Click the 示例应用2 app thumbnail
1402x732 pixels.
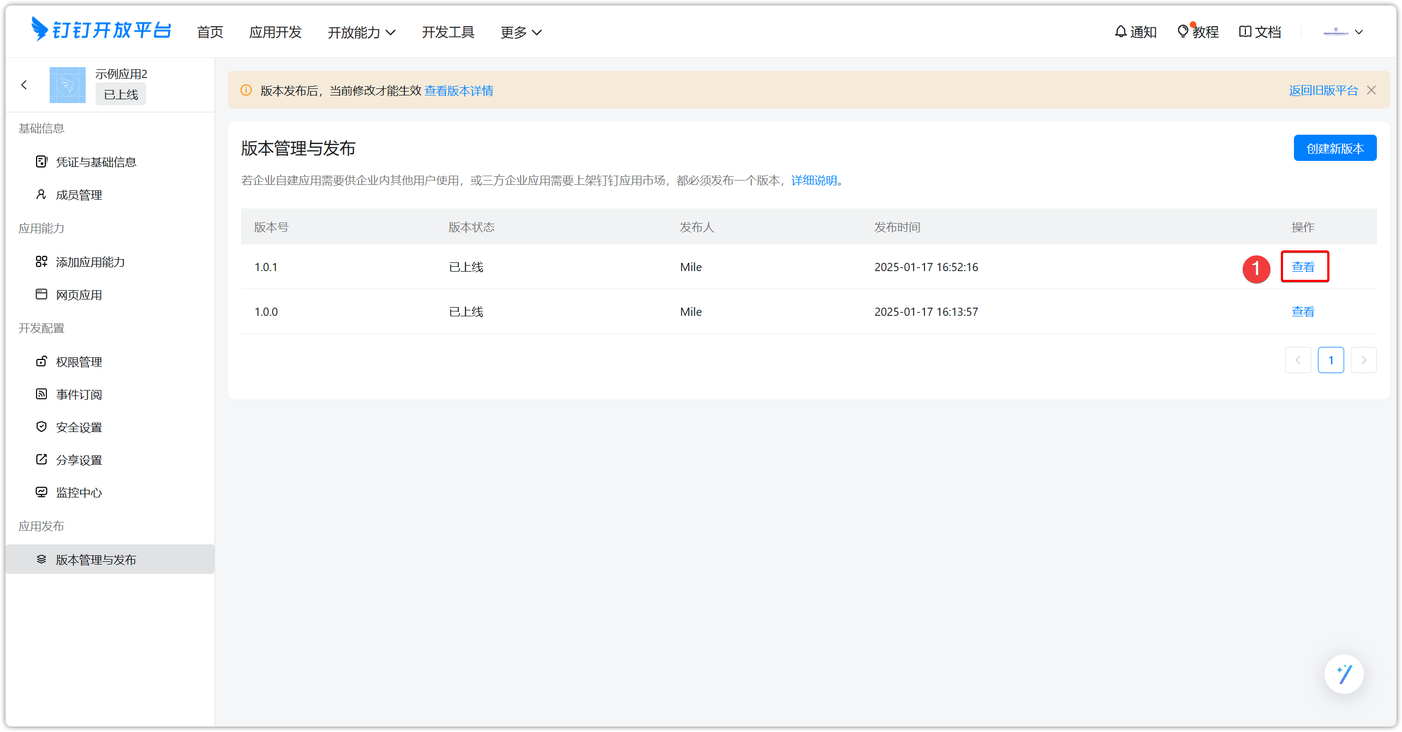click(x=68, y=85)
